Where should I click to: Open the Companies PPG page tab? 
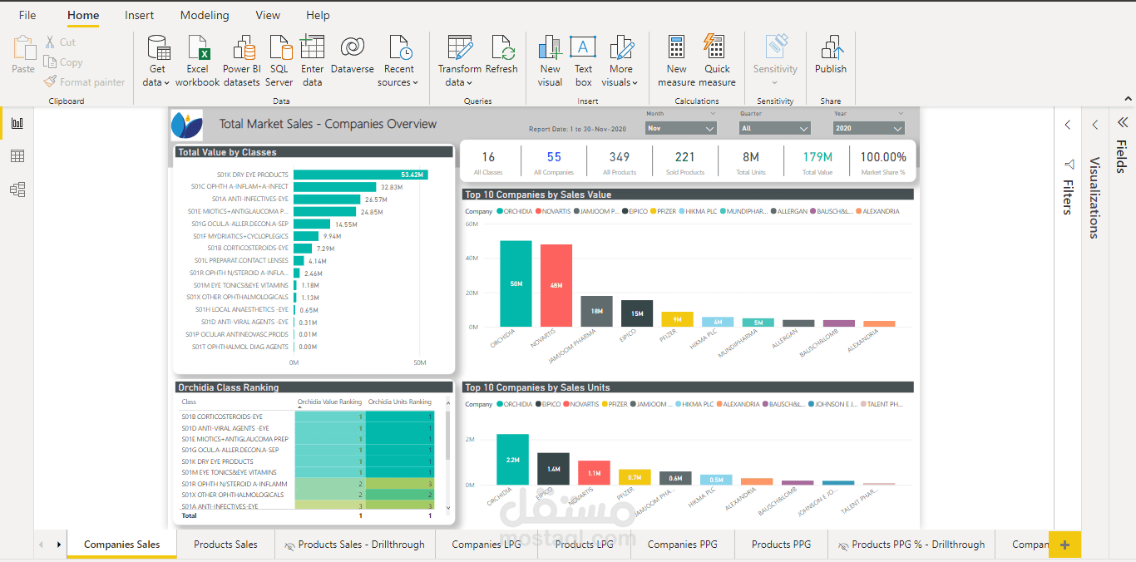pyautogui.click(x=684, y=545)
